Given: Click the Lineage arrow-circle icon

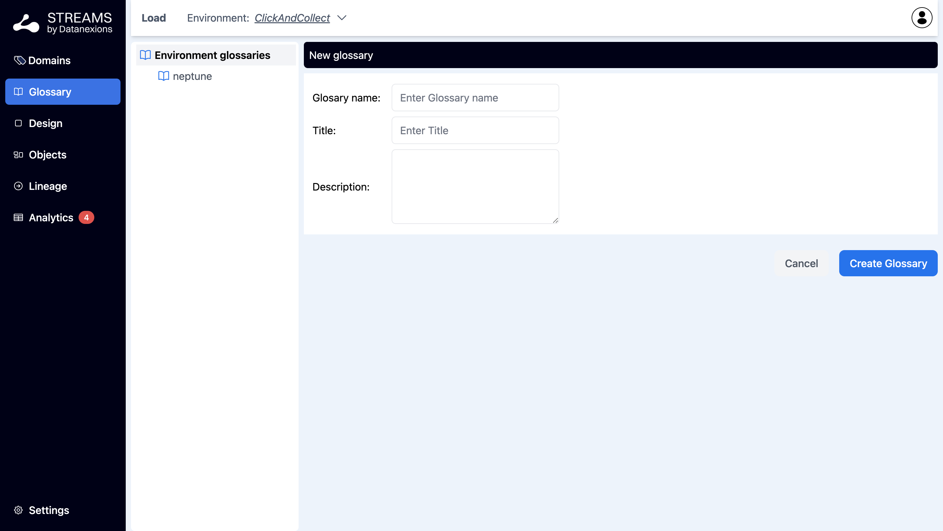Looking at the screenshot, I should (x=18, y=186).
